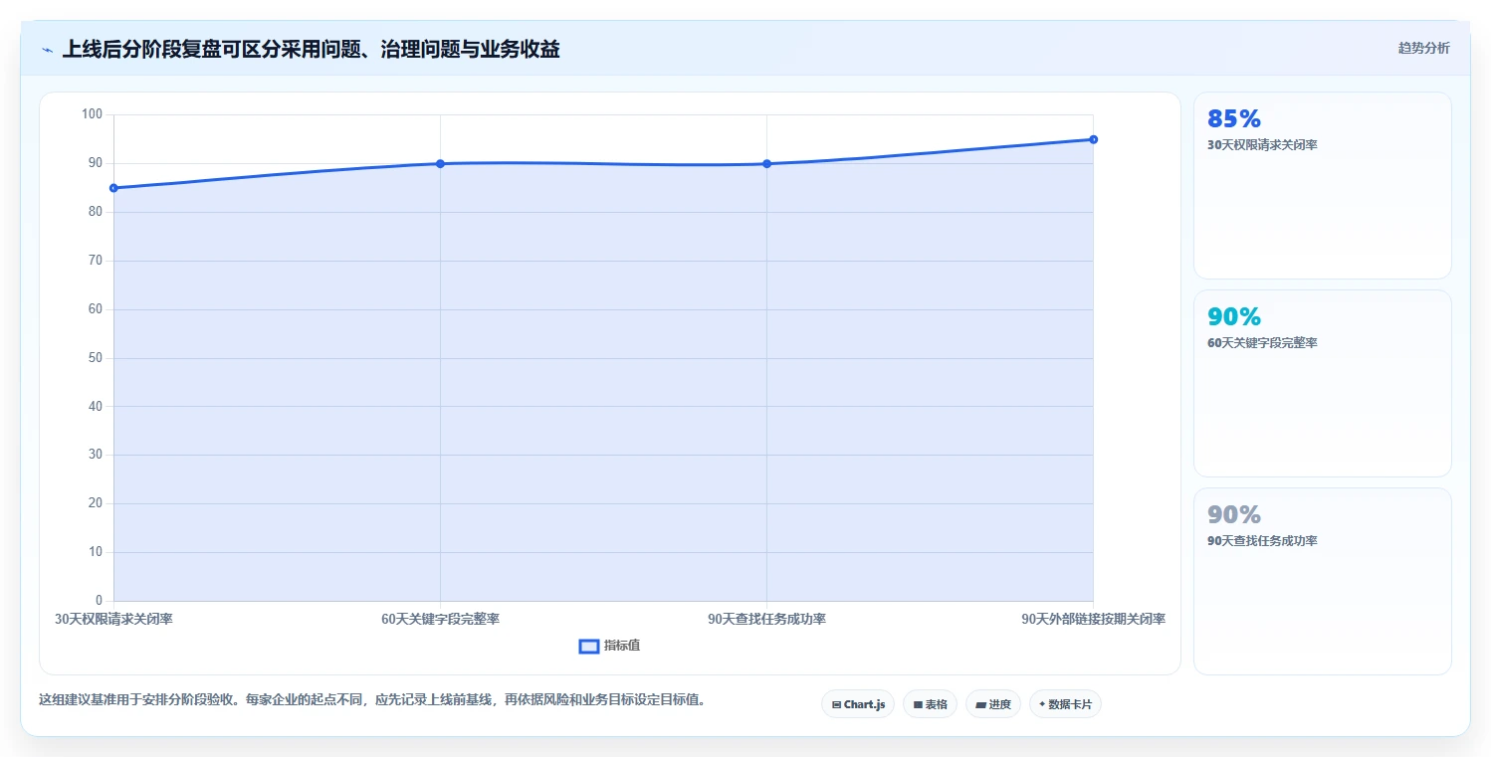This screenshot has height=757, width=1491.
Task: Click the 90天外部链接按期关闭率 x-axis label
Action: click(1093, 619)
